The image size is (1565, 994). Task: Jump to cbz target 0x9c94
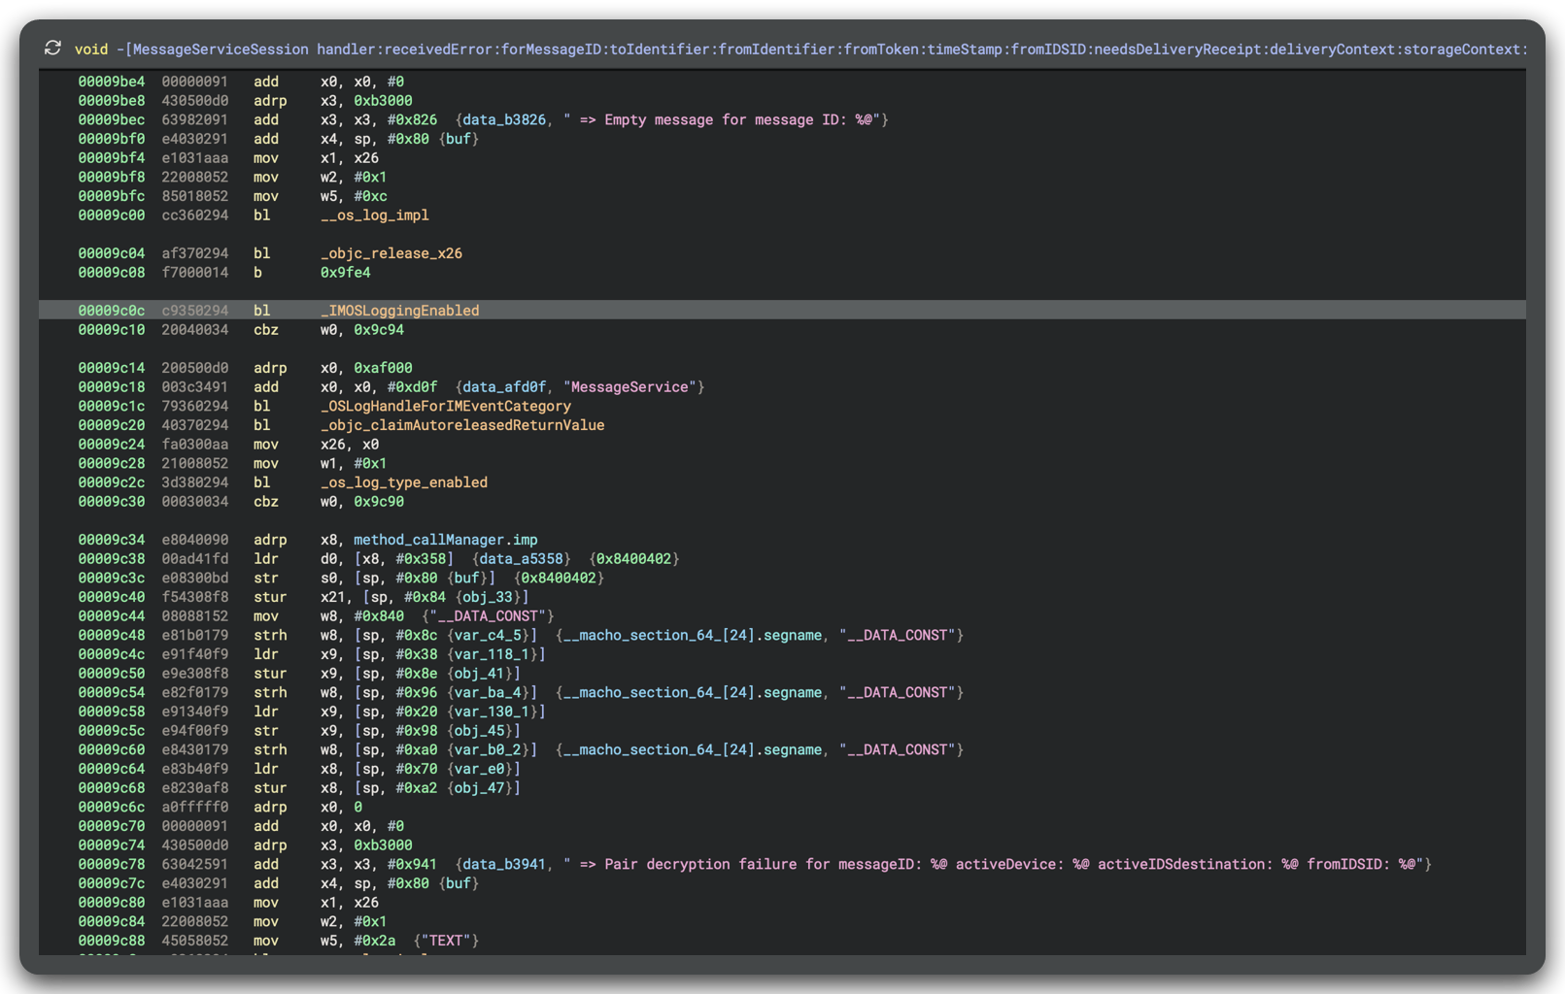tap(379, 330)
